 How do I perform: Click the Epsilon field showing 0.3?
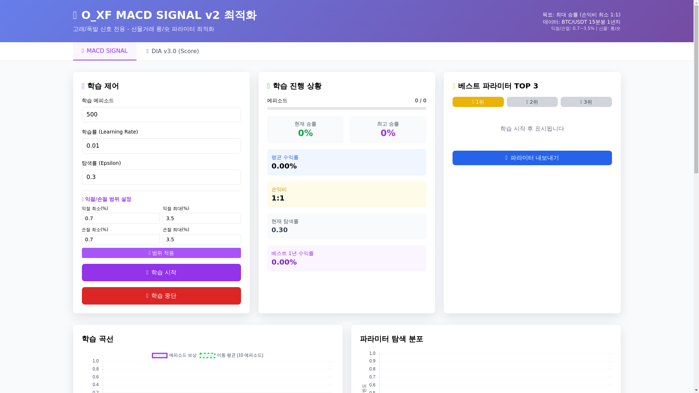(x=161, y=177)
